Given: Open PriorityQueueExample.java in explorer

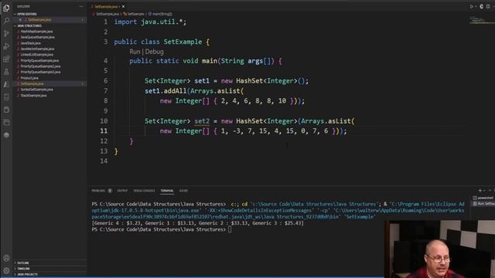Looking at the screenshot, I should pyautogui.click(x=39, y=60).
